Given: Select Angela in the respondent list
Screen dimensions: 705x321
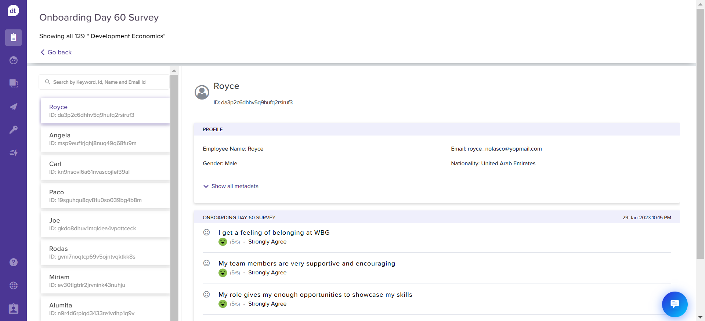Looking at the screenshot, I should [x=105, y=139].
